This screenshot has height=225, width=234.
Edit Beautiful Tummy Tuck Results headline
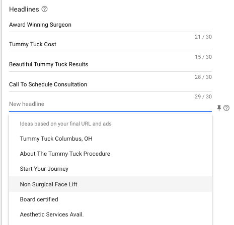point(110,64)
